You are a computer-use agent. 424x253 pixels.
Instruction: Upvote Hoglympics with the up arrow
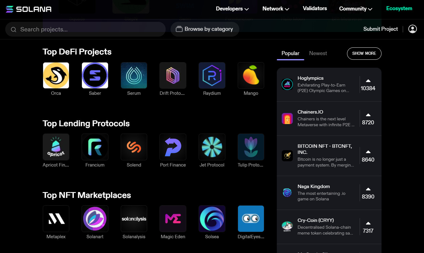pos(368,81)
